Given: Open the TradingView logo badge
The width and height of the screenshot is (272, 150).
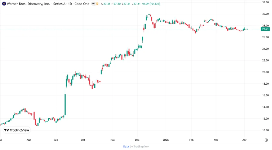Looking at the screenshot, I should tap(17, 130).
